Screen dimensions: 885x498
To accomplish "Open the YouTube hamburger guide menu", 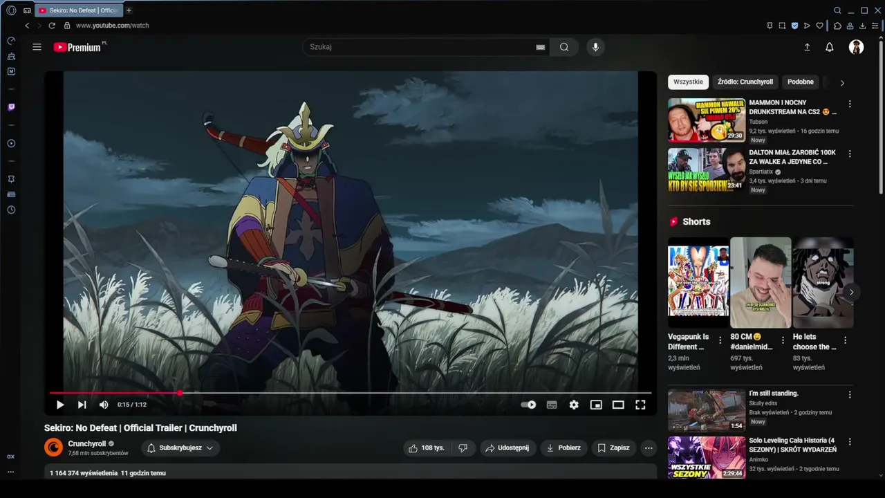I will 37,47.
